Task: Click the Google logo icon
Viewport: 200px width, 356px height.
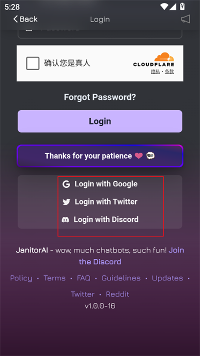Action: click(66, 184)
